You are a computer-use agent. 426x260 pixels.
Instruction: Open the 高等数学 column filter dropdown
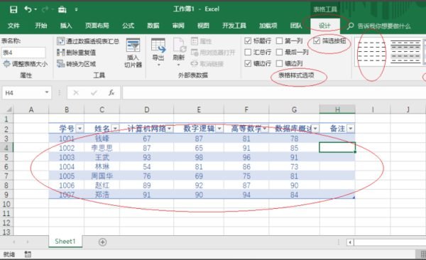coord(265,129)
